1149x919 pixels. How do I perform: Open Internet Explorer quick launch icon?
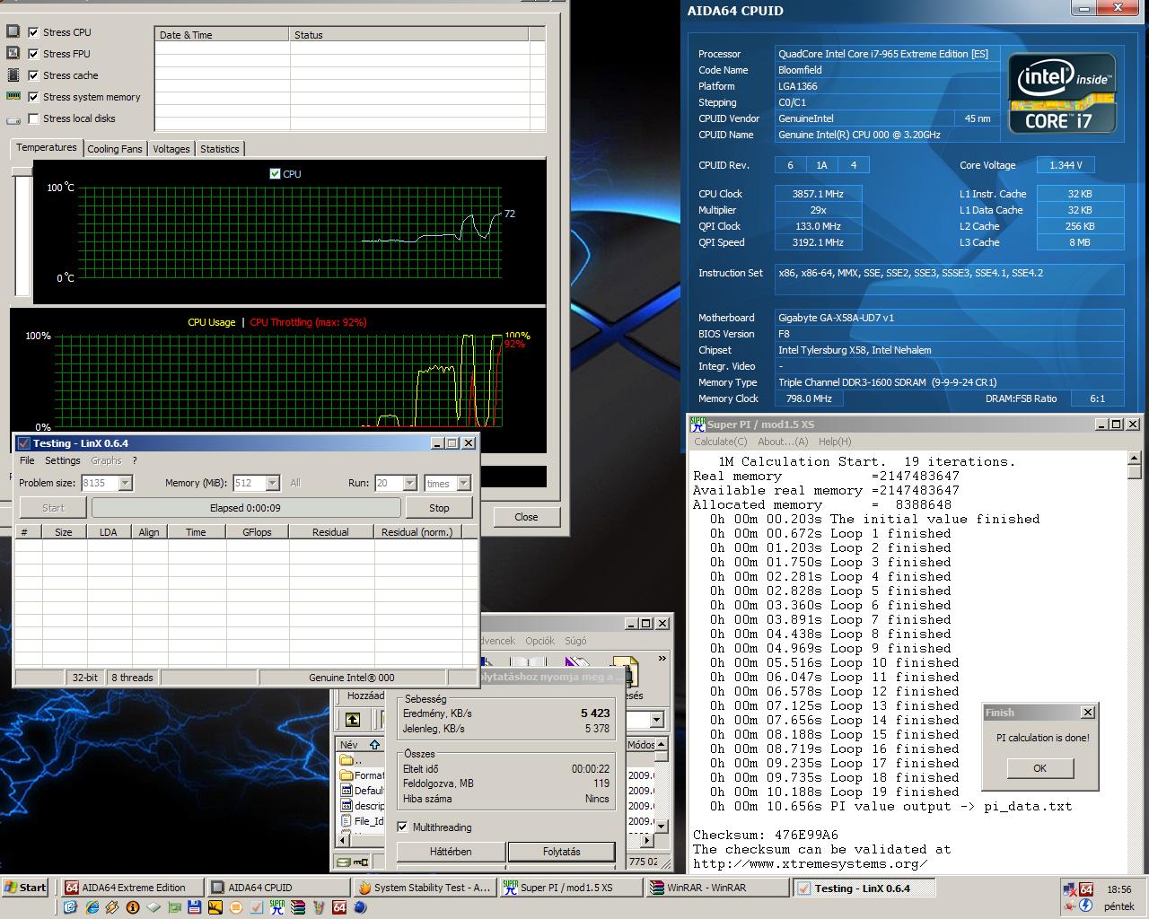coord(92,907)
